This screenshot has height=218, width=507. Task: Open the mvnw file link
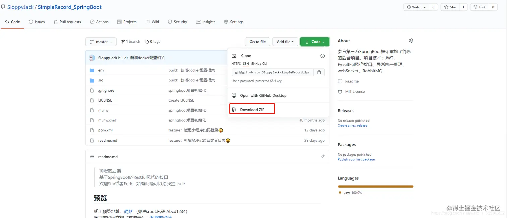coord(103,110)
